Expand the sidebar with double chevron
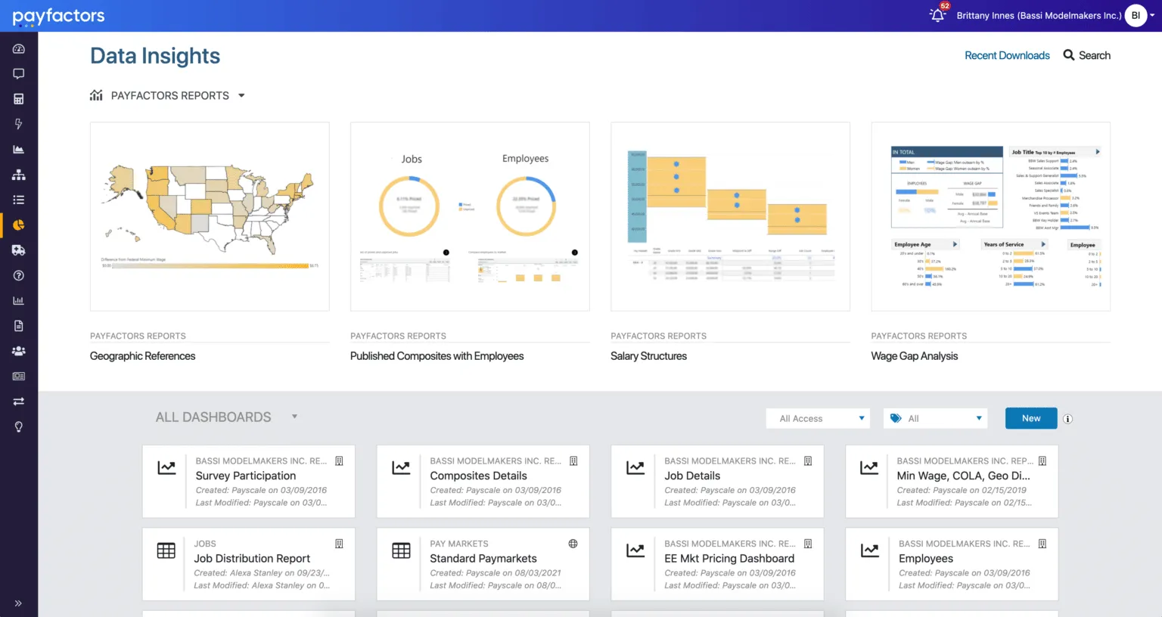Viewport: 1162px width, 617px height. pos(18,603)
